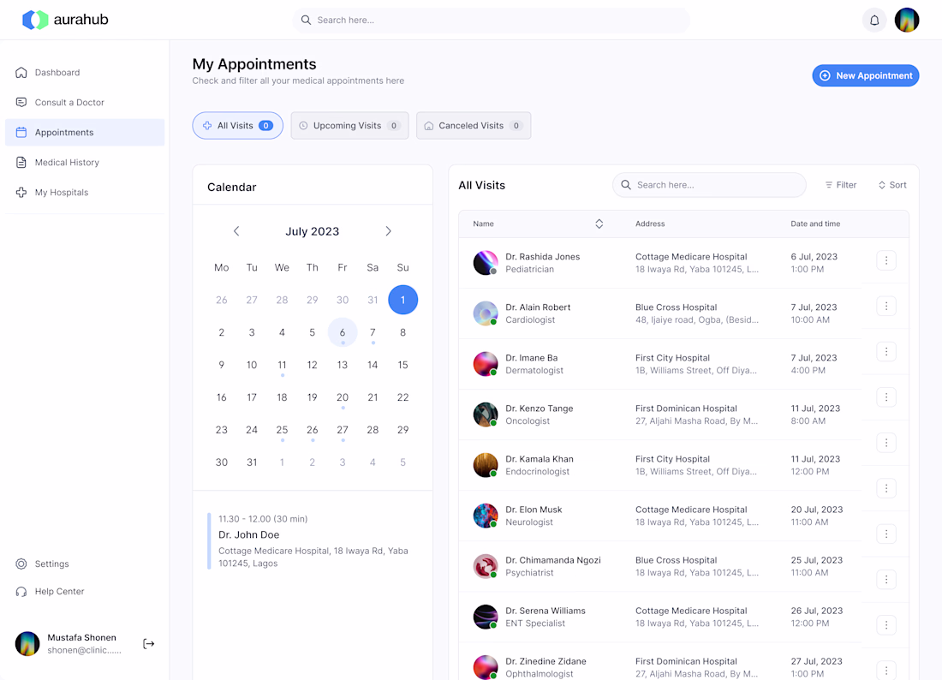Open Dr. Zinedine Zidane name
Screen dimensions: 942x680
coord(546,661)
